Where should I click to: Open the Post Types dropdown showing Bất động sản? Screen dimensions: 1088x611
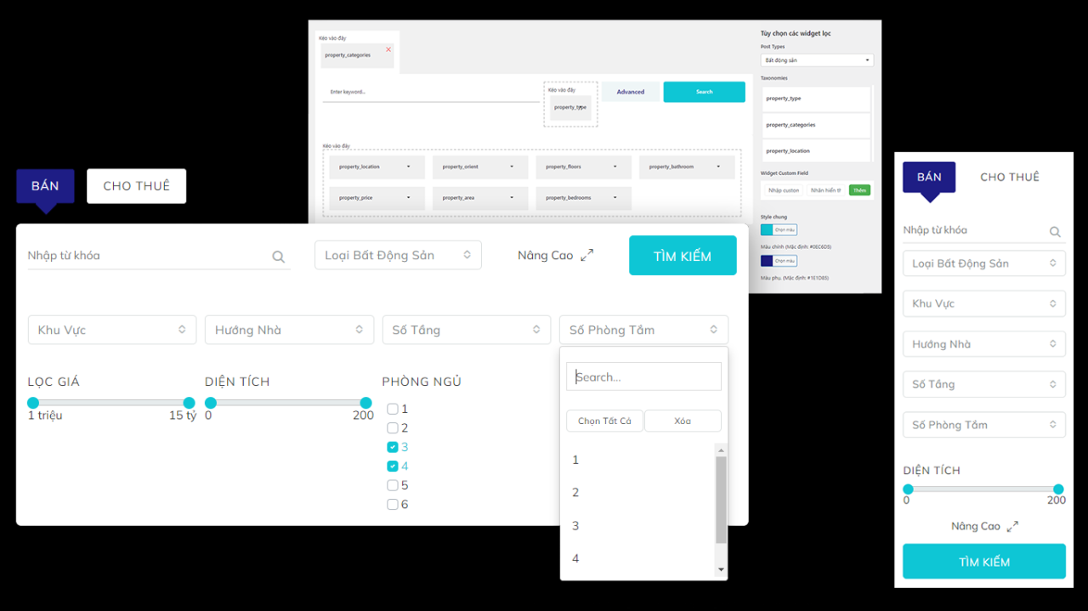click(x=816, y=59)
